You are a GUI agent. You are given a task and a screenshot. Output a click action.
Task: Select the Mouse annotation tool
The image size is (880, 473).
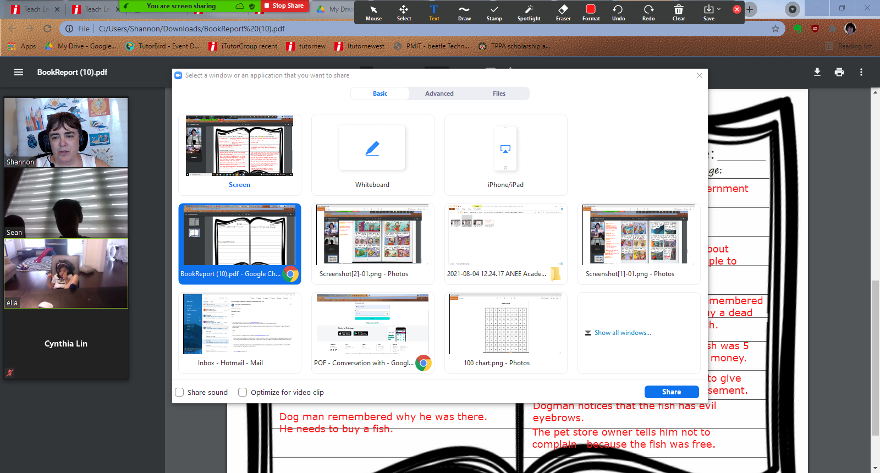pos(373,13)
